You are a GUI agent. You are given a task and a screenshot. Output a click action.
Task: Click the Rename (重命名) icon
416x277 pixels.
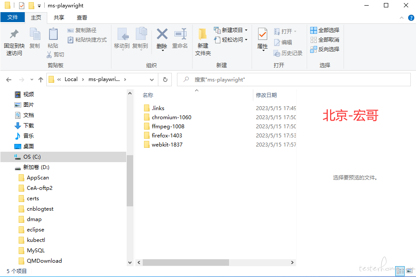pyautogui.click(x=180, y=34)
